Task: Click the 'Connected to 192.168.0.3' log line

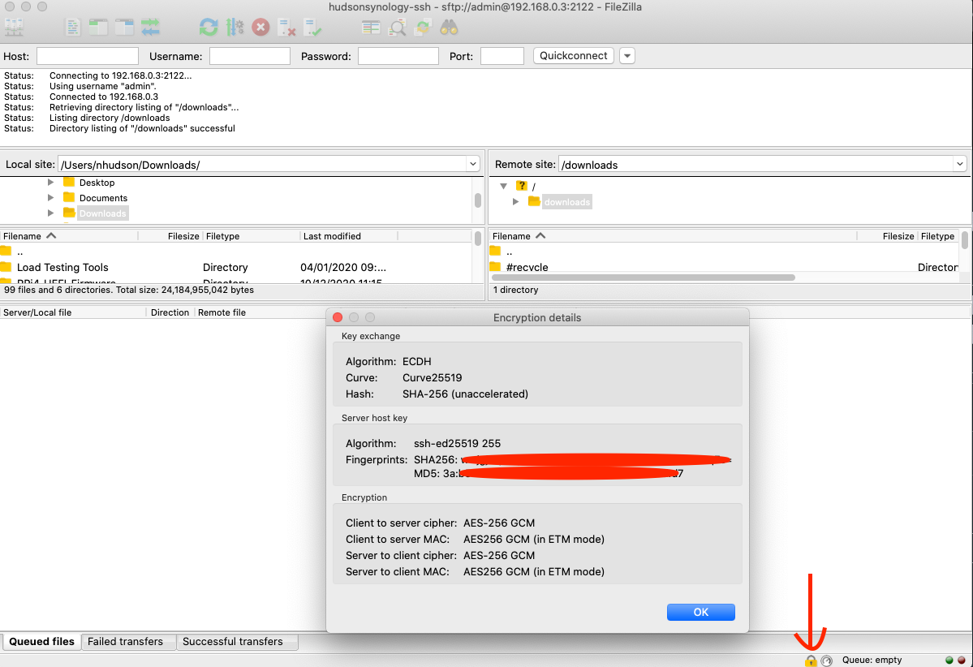Action: pos(104,97)
